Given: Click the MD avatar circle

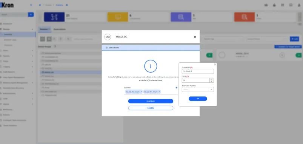Looking at the screenshot, I should (108, 37).
